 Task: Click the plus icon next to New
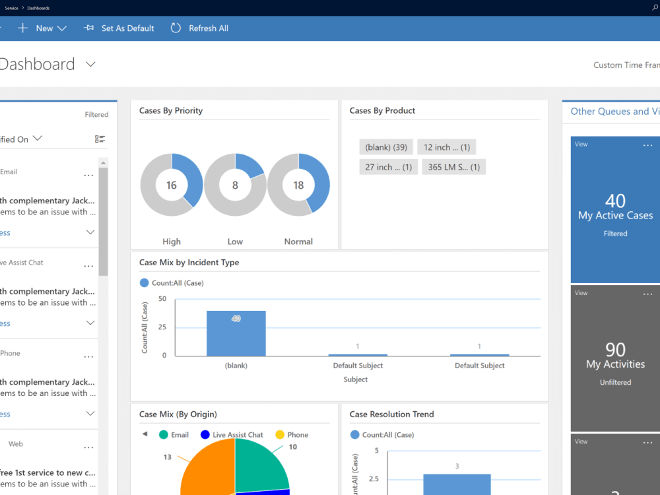click(22, 28)
